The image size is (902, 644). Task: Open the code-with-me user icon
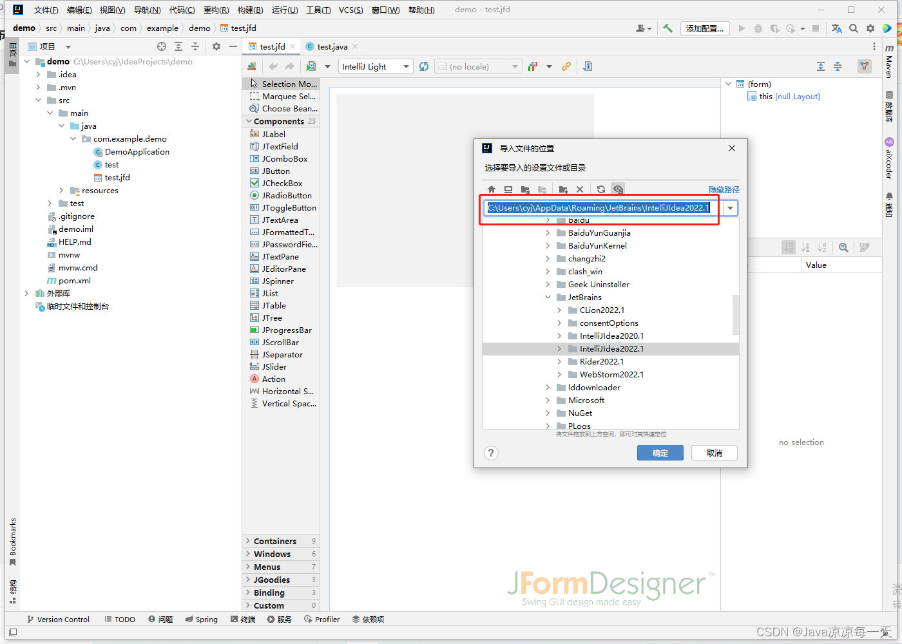click(642, 28)
